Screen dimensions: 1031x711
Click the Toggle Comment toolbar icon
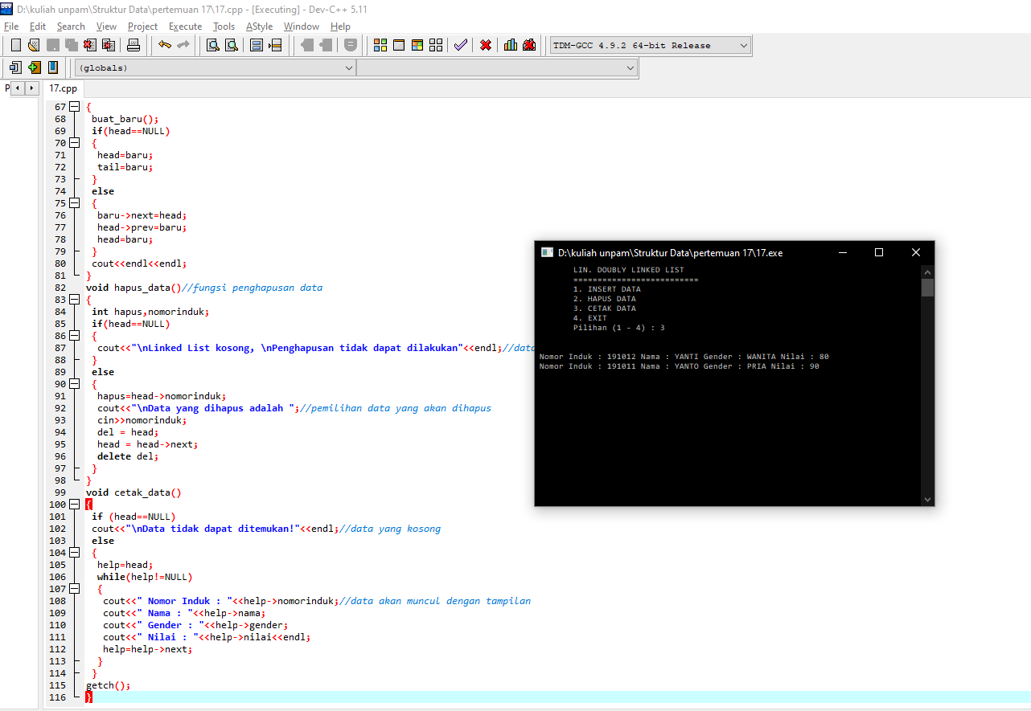click(x=350, y=45)
